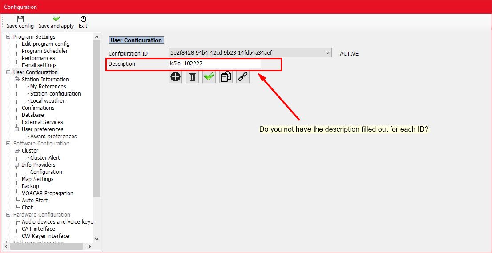Delete configuration with trash can icon
Viewport: 492px width, 253px height.
[x=192, y=77]
